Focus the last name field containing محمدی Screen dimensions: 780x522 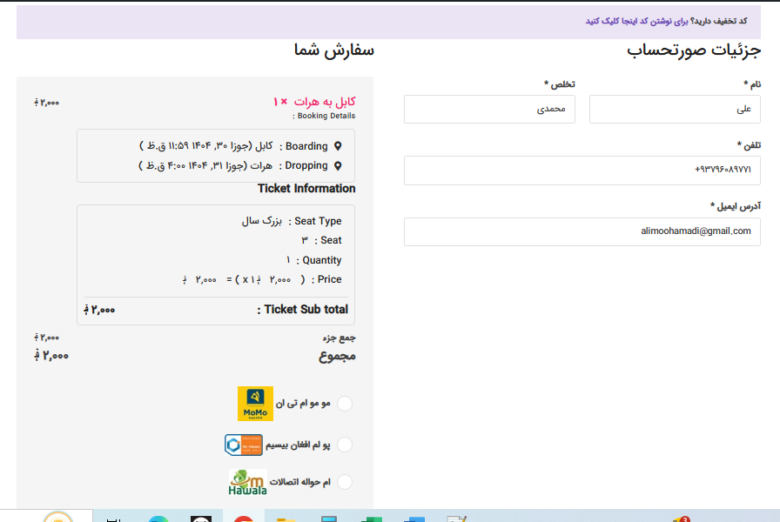pyautogui.click(x=489, y=110)
